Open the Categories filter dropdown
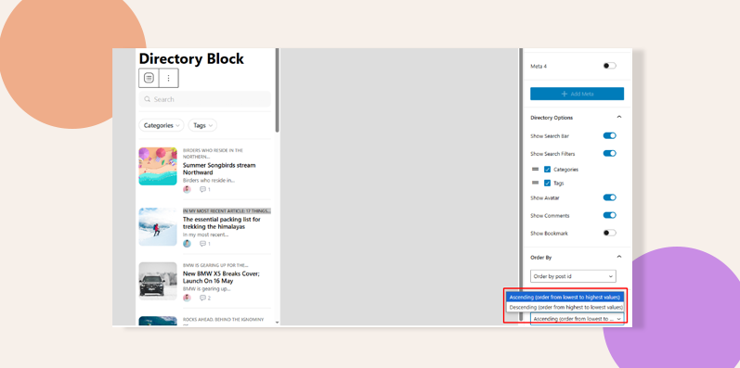 (162, 125)
